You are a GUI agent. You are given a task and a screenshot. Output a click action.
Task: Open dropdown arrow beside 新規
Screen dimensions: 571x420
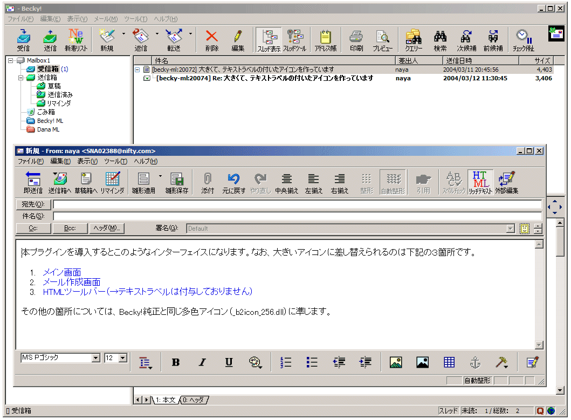tap(123, 34)
